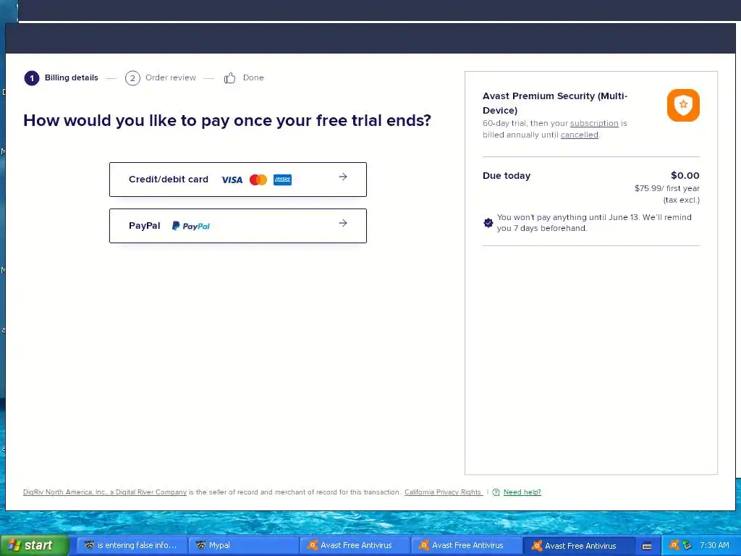The image size is (741, 556).
Task: Switch to second Avast Free Antivirus taskbar button
Action: coord(467,545)
